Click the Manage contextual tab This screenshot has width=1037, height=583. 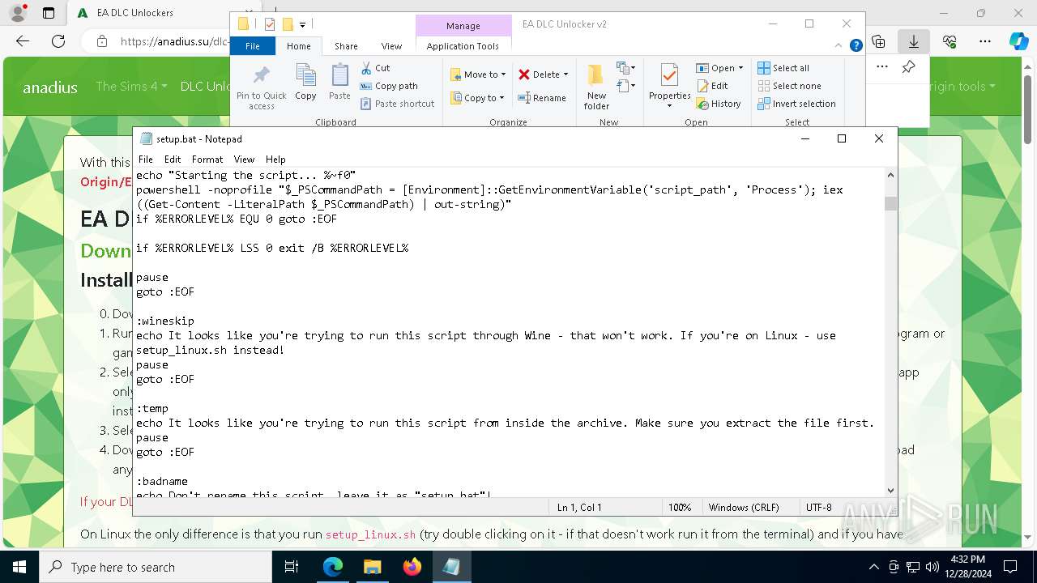click(463, 26)
